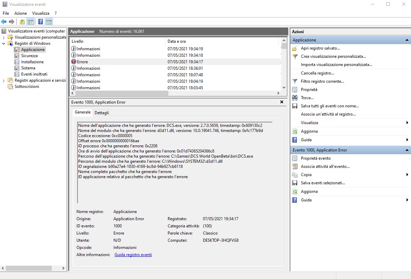This screenshot has width=411, height=279.
Task: Select the Errore event row
Action: tap(175, 62)
